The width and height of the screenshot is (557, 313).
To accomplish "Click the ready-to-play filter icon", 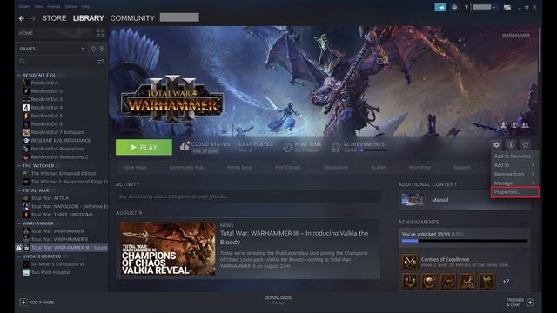I will coord(102,49).
